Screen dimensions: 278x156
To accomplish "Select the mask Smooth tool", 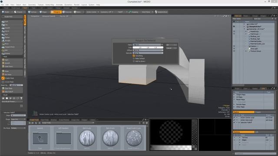I will pos(12,63).
